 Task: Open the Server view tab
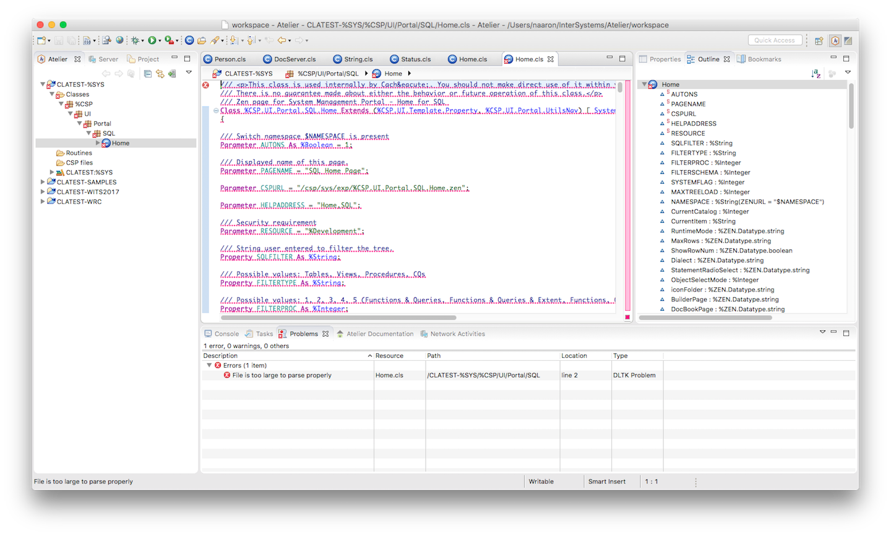coord(103,59)
